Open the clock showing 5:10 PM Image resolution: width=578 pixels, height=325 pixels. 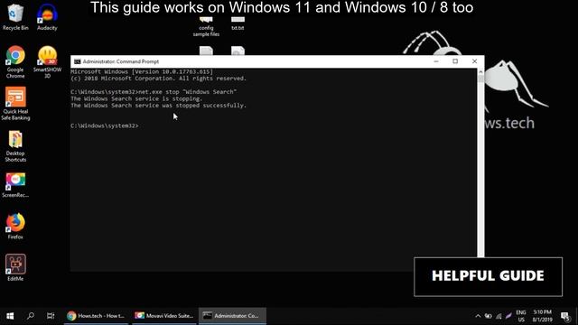[542, 316]
